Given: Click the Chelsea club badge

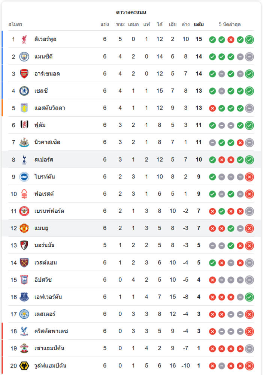Looking at the screenshot, I should coord(24,91).
